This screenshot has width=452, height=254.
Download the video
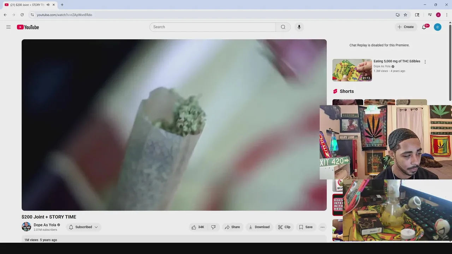coord(259,227)
